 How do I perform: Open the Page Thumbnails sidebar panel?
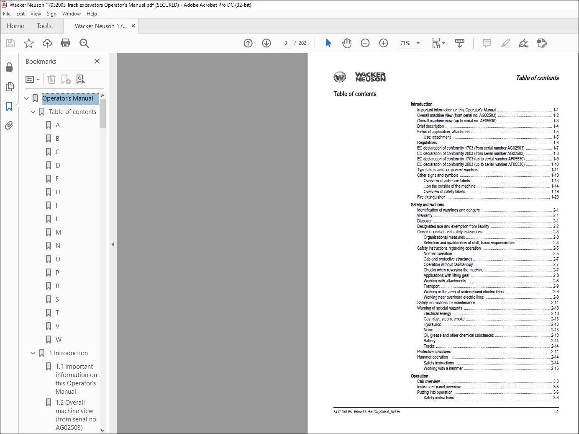[x=9, y=87]
